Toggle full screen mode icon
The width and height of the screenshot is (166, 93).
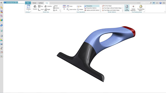[x=154, y=3]
